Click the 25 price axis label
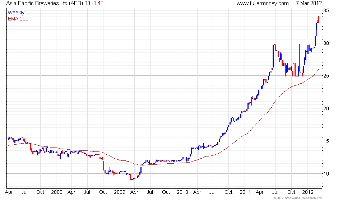Screen dimensions: 352x201 point(326,76)
